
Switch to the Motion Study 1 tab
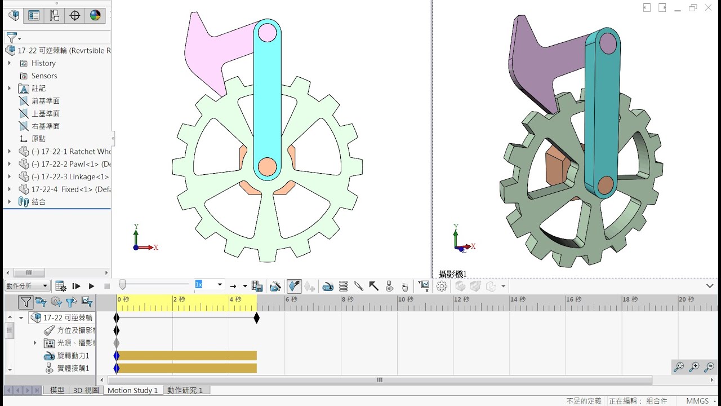tap(133, 390)
